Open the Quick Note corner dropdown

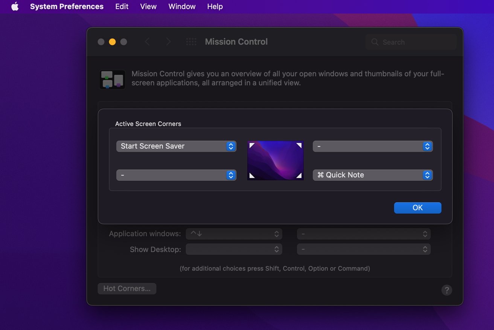[x=373, y=175]
